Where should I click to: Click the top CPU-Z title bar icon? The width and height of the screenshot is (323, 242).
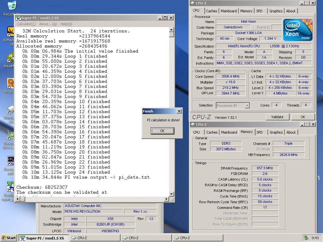click(193, 3)
